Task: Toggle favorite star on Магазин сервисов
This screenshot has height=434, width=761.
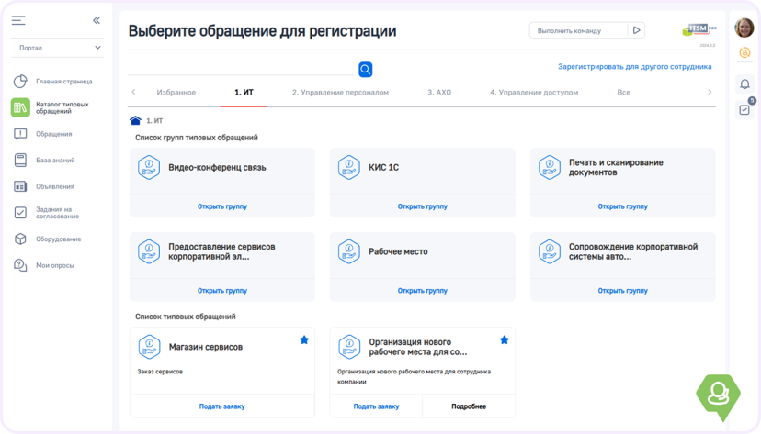Action: click(x=304, y=340)
